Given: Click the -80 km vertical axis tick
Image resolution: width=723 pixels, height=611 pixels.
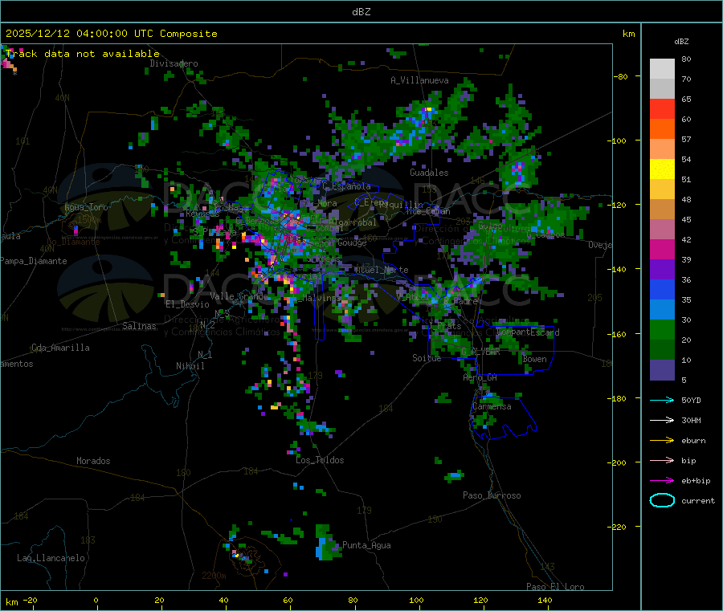Looking at the screenshot, I should [x=621, y=76].
